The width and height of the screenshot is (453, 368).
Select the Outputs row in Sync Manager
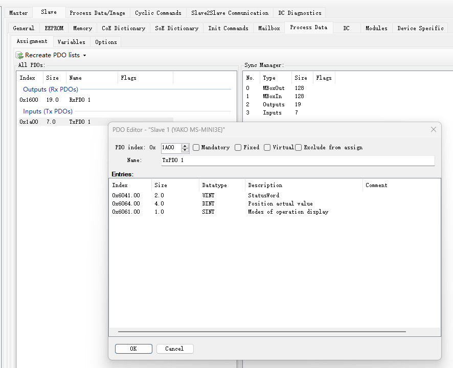pyautogui.click(x=274, y=105)
